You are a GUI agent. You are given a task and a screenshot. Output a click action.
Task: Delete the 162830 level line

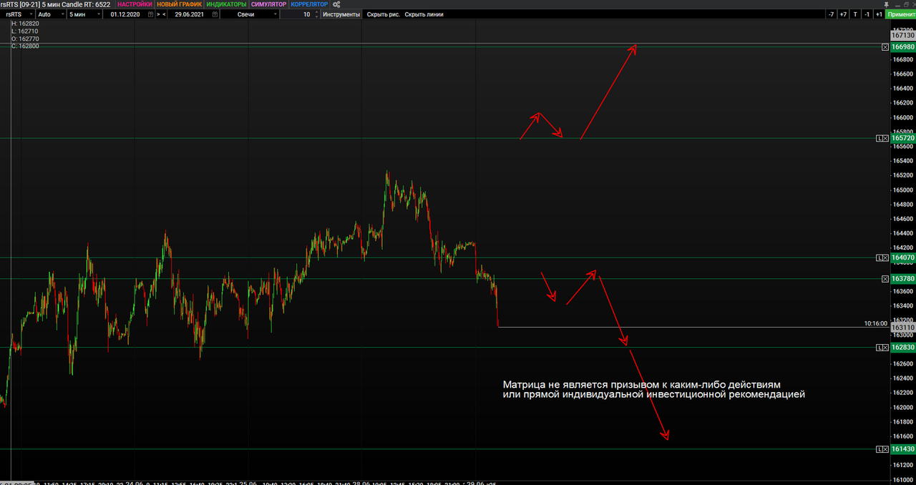pyautogui.click(x=885, y=348)
